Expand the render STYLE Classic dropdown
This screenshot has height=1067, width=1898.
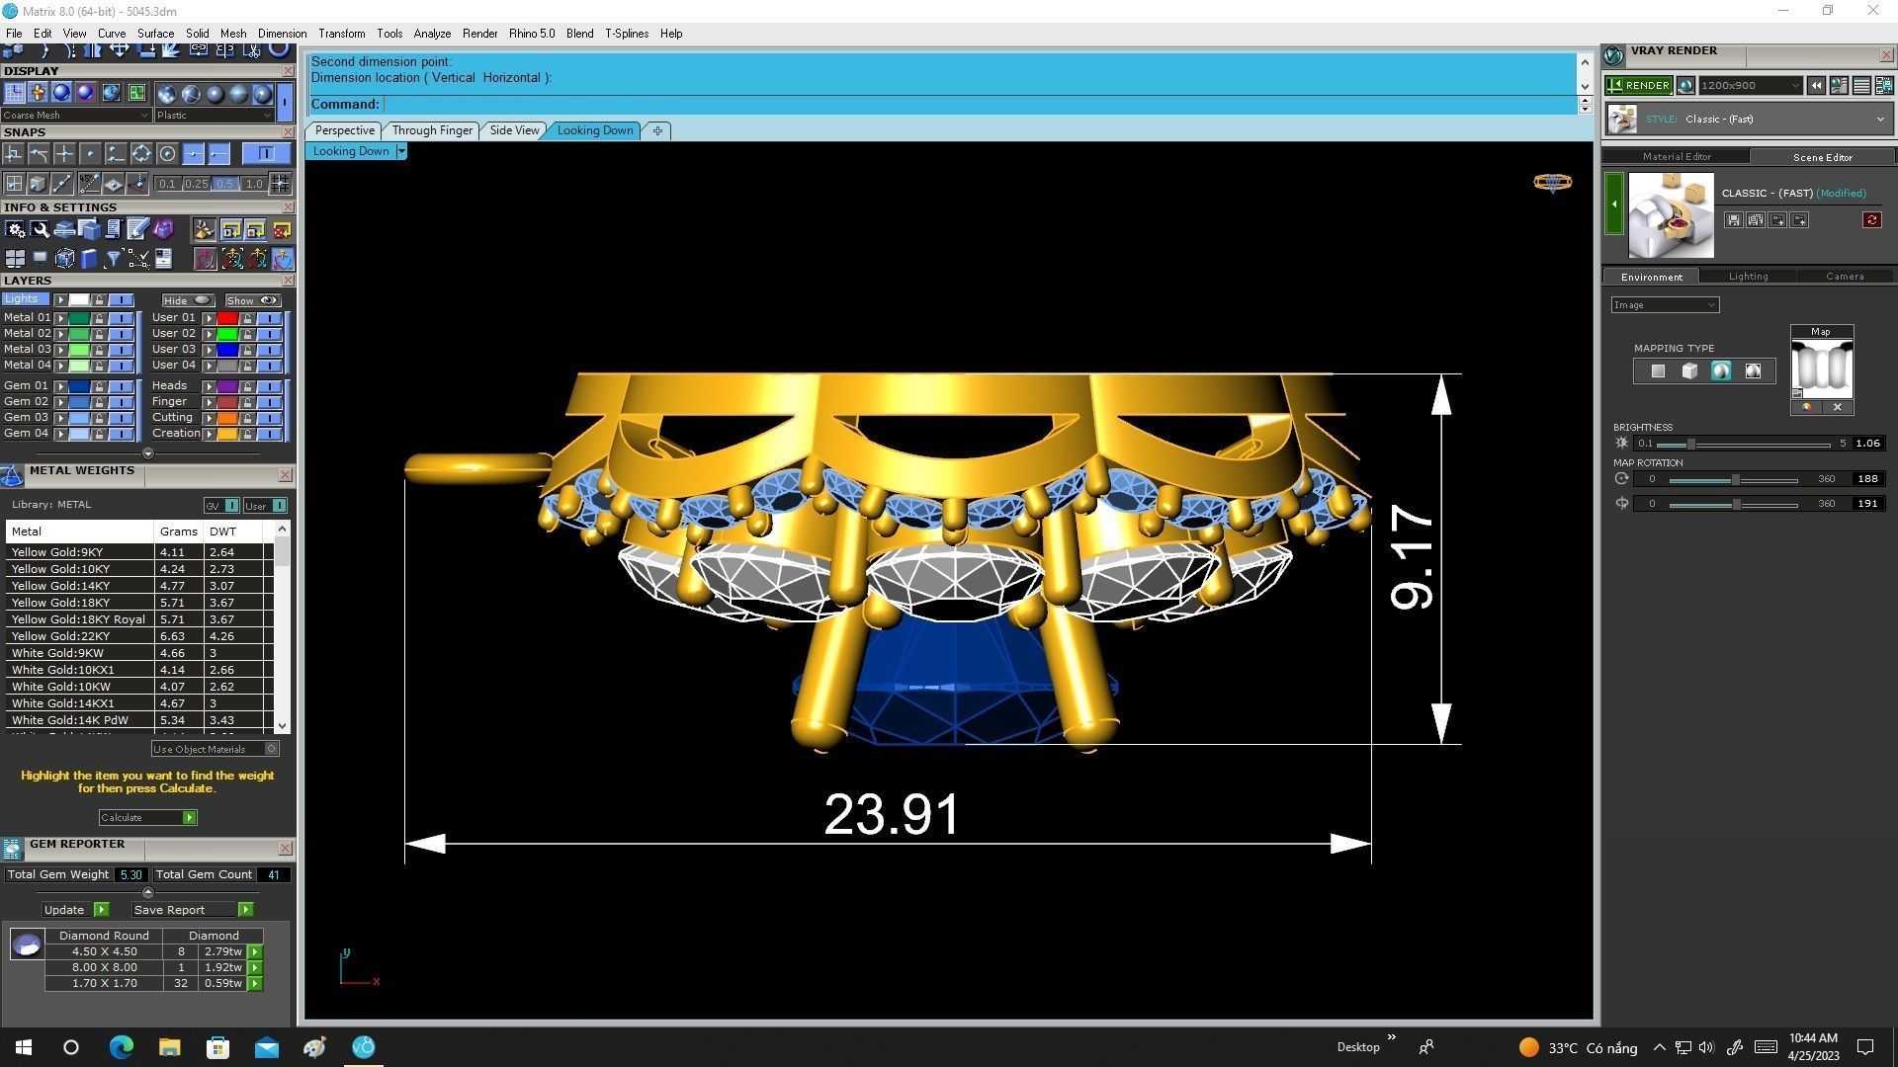1879,120
